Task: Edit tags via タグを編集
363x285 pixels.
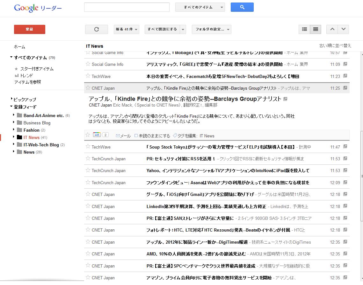Action: point(185,136)
